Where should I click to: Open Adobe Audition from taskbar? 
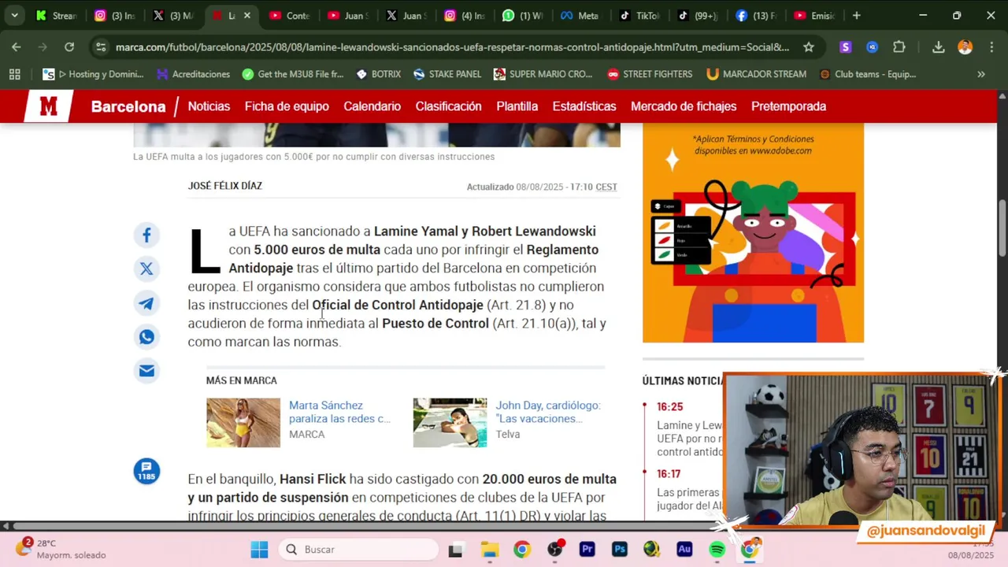click(684, 550)
